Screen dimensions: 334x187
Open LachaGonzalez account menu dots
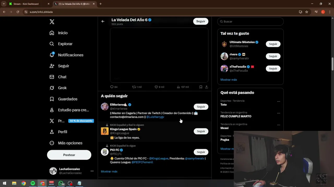(92, 171)
